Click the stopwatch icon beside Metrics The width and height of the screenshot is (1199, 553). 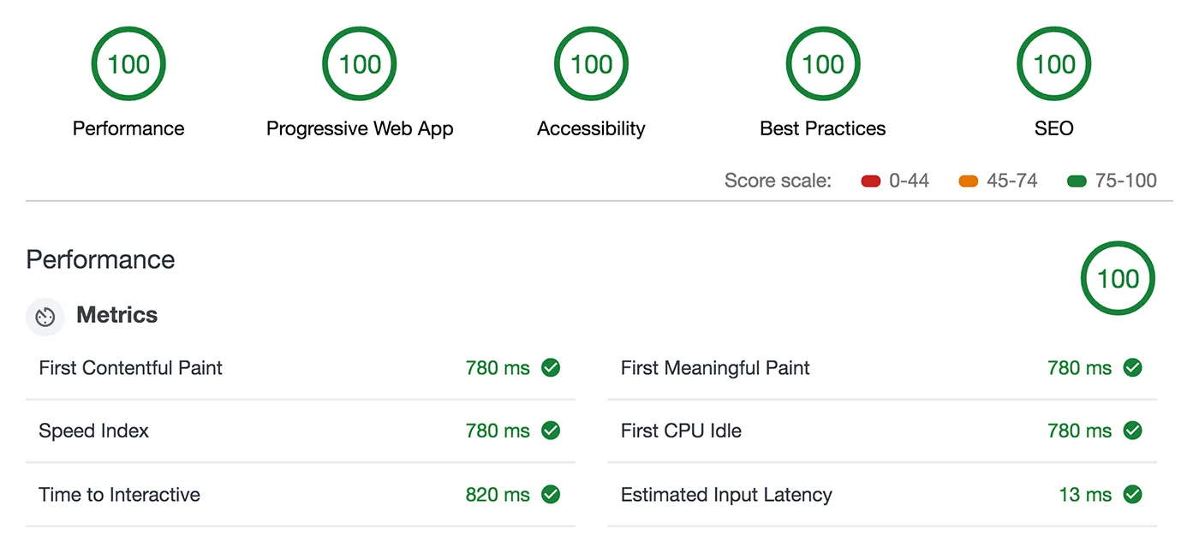pyautogui.click(x=45, y=317)
